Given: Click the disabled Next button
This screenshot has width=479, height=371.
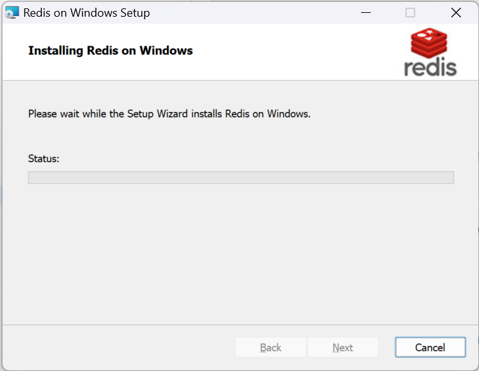Looking at the screenshot, I should tap(343, 347).
